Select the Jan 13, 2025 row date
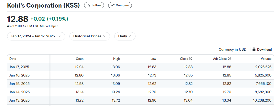The image size is (275, 106). click(x=19, y=101)
